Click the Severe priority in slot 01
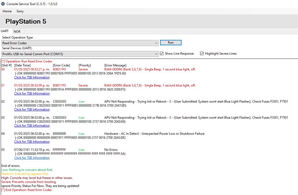The width and height of the screenshot is (298, 195). pyautogui.click(x=83, y=85)
